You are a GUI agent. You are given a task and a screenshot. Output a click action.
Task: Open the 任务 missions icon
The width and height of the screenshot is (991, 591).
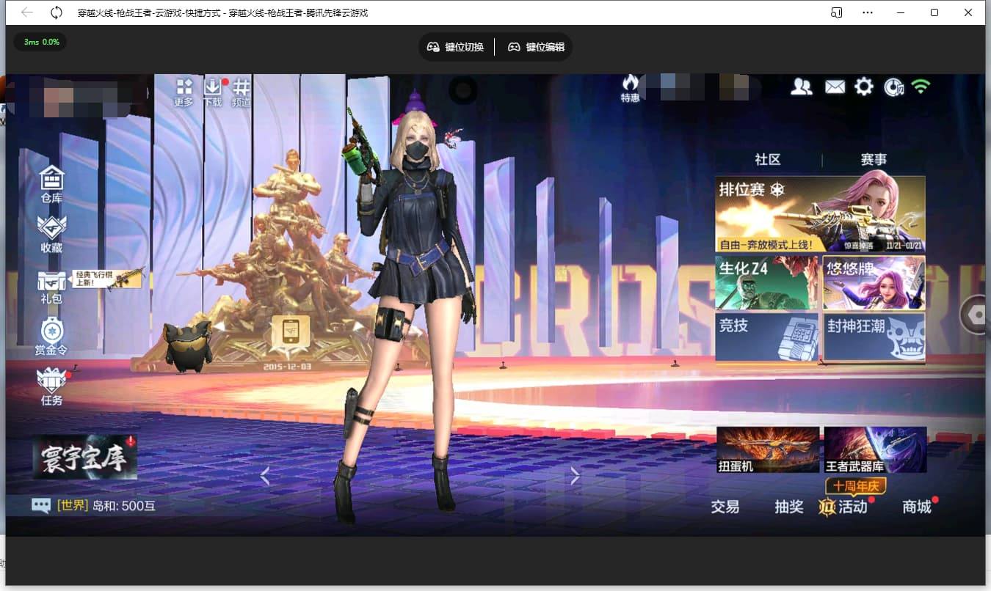point(51,384)
